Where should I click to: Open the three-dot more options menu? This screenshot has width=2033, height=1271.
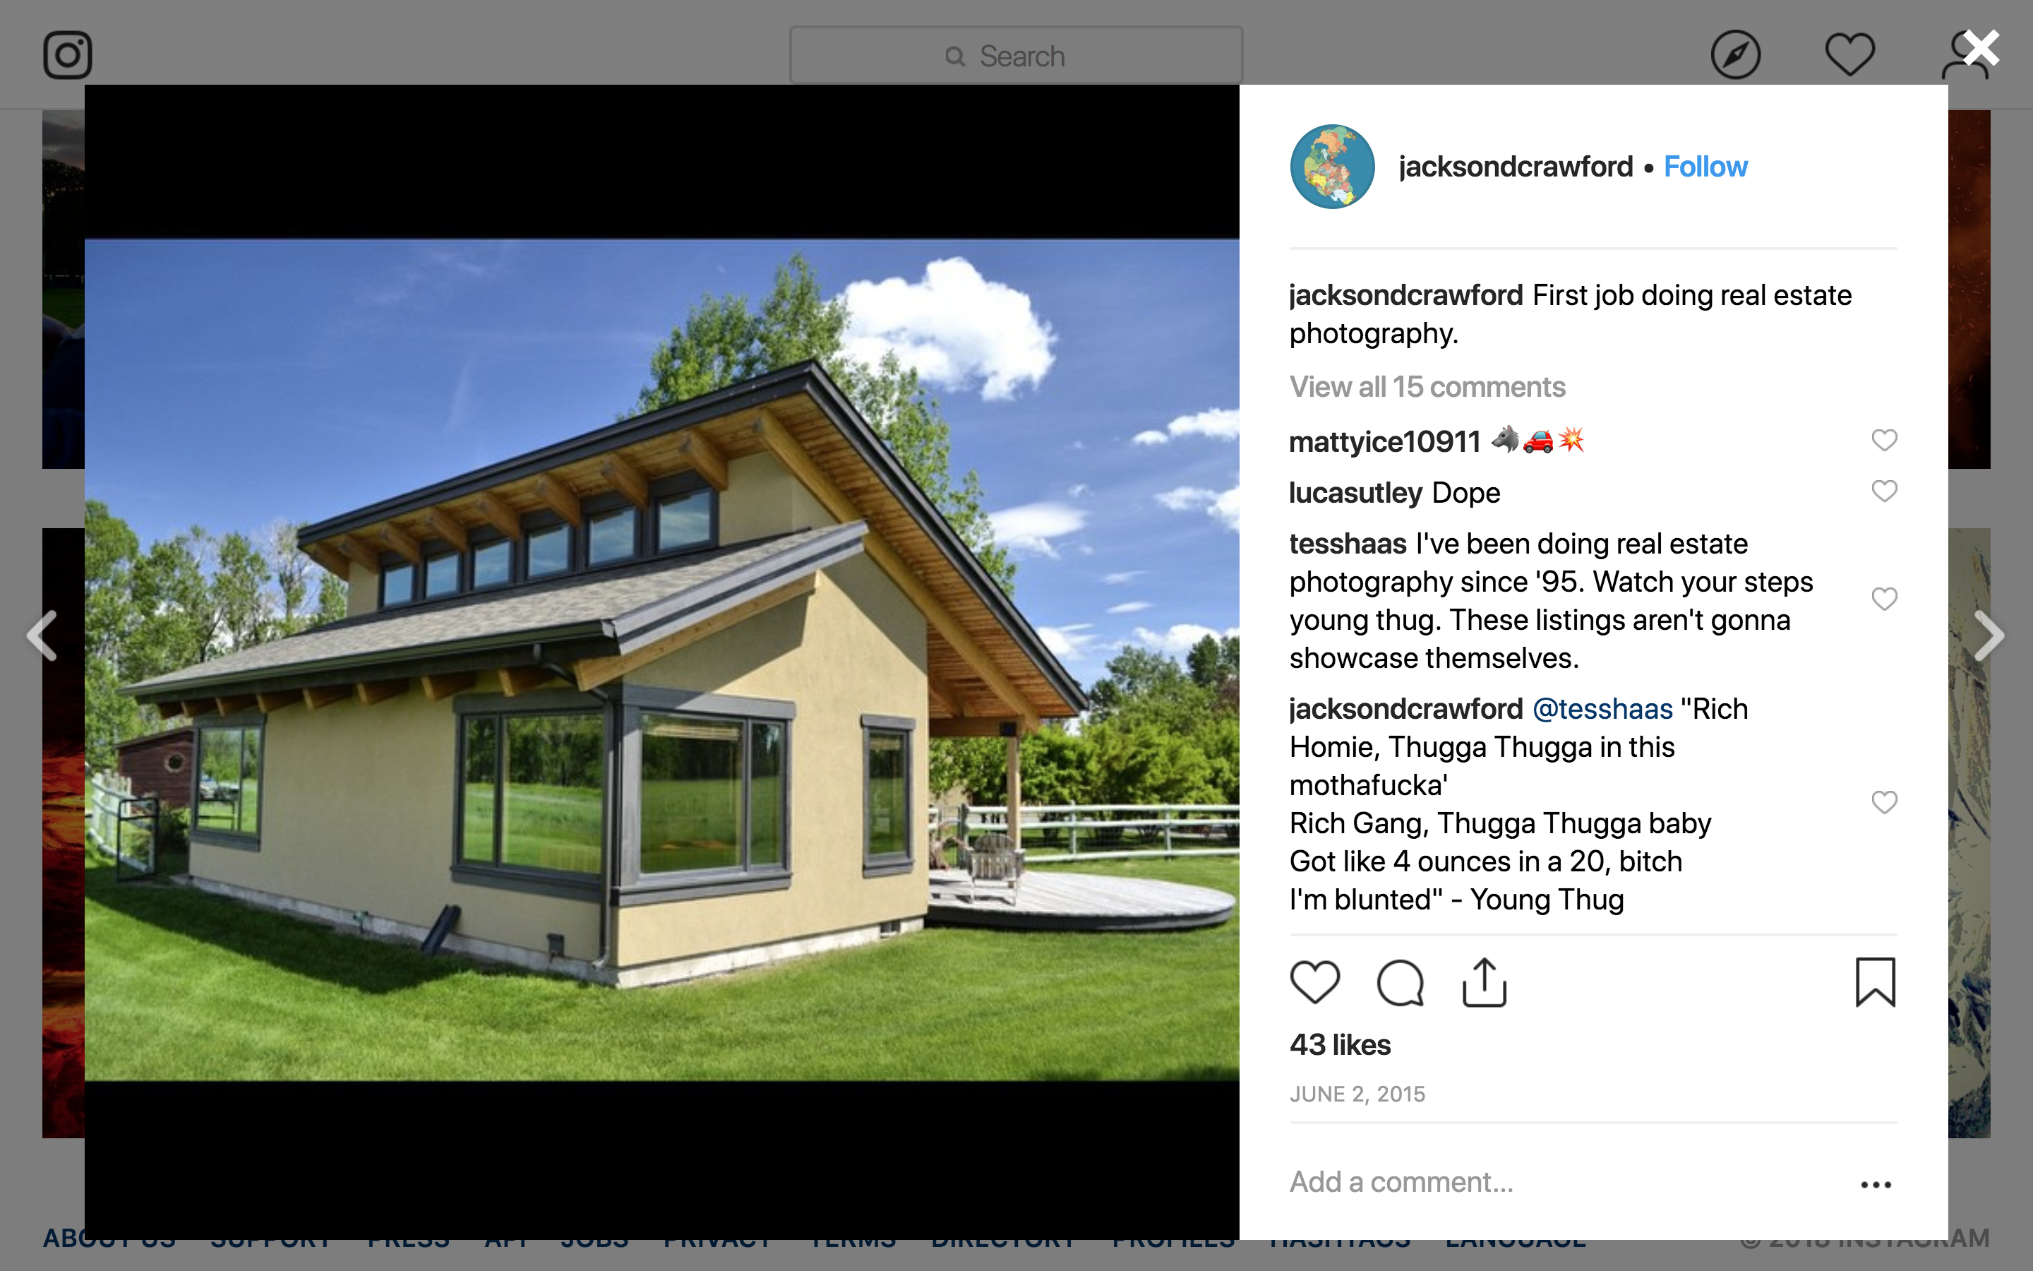[1876, 1184]
